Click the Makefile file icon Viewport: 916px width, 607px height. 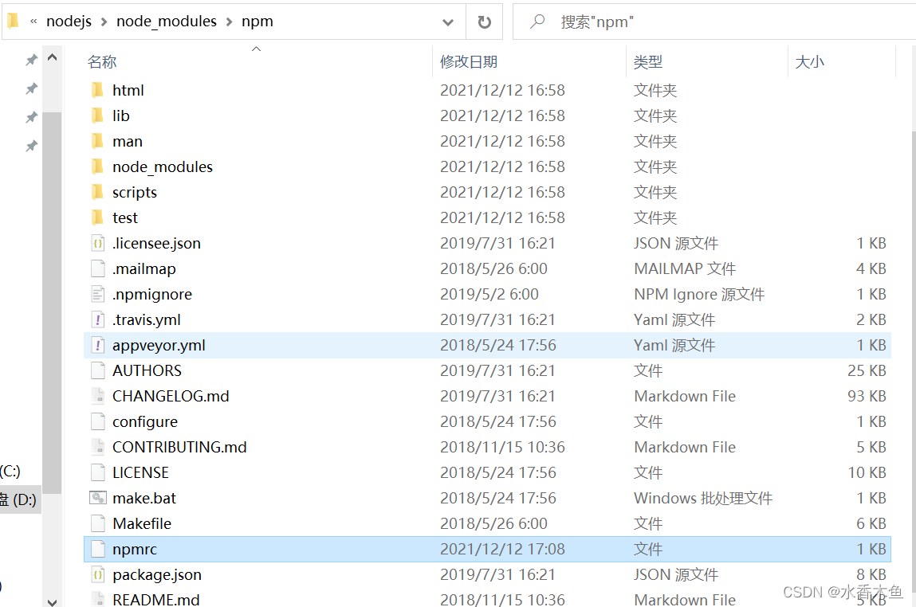(x=97, y=523)
